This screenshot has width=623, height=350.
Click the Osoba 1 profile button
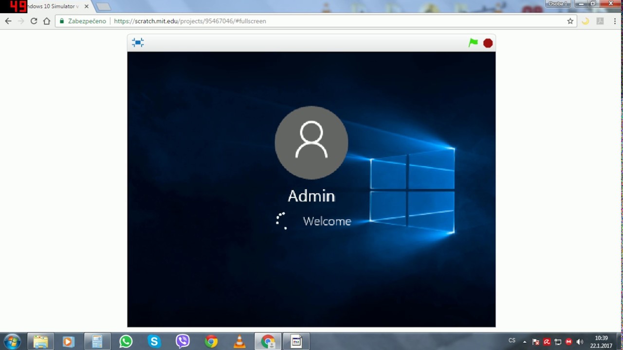[558, 3]
